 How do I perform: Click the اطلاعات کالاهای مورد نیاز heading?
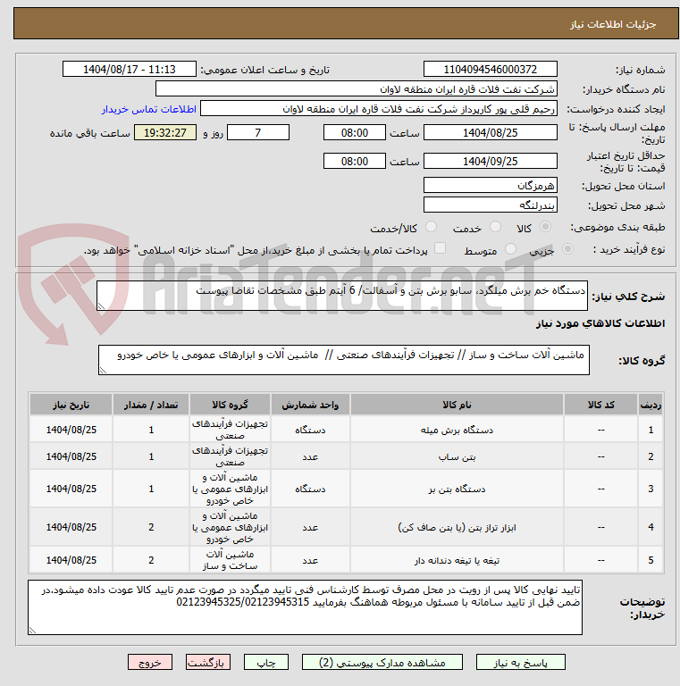[600, 323]
